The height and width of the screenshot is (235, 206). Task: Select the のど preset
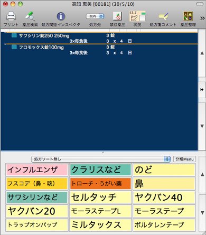point(164,170)
